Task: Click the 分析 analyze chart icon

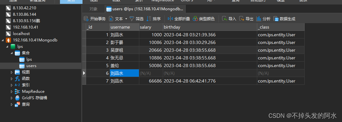Action: [x=259, y=19]
